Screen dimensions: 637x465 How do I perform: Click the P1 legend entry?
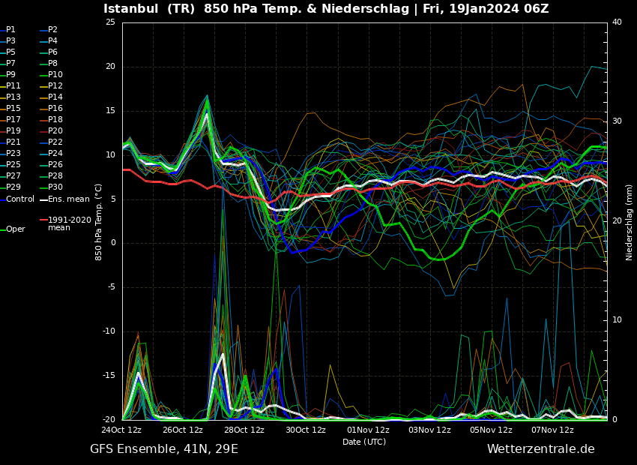pos(10,30)
